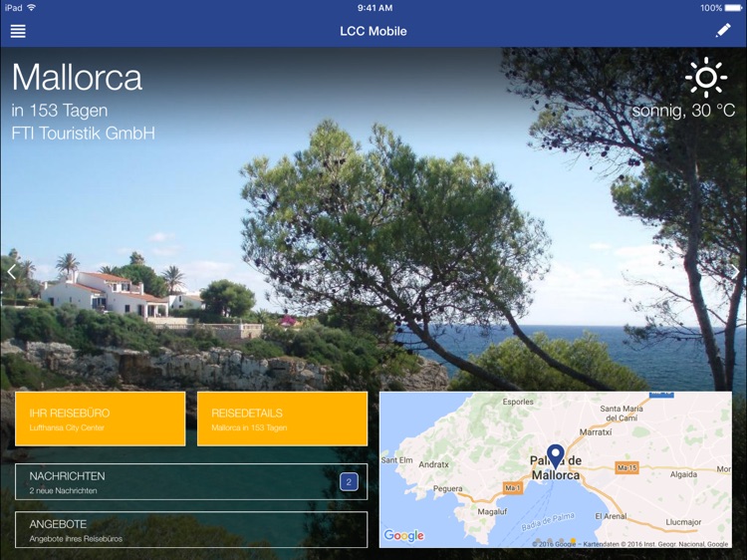Tap the Wi-Fi icon in status bar
This screenshot has height=560, width=747.
point(32,8)
